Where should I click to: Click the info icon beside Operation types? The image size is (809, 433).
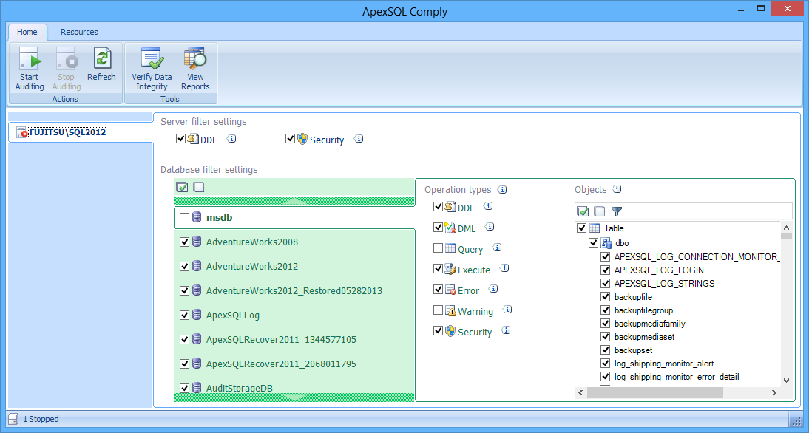[503, 189]
